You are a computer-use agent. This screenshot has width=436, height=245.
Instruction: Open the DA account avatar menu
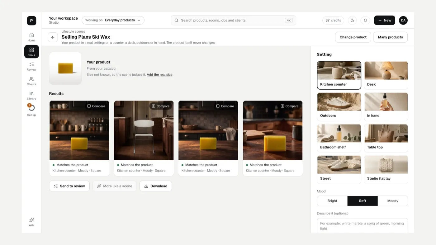tap(403, 20)
